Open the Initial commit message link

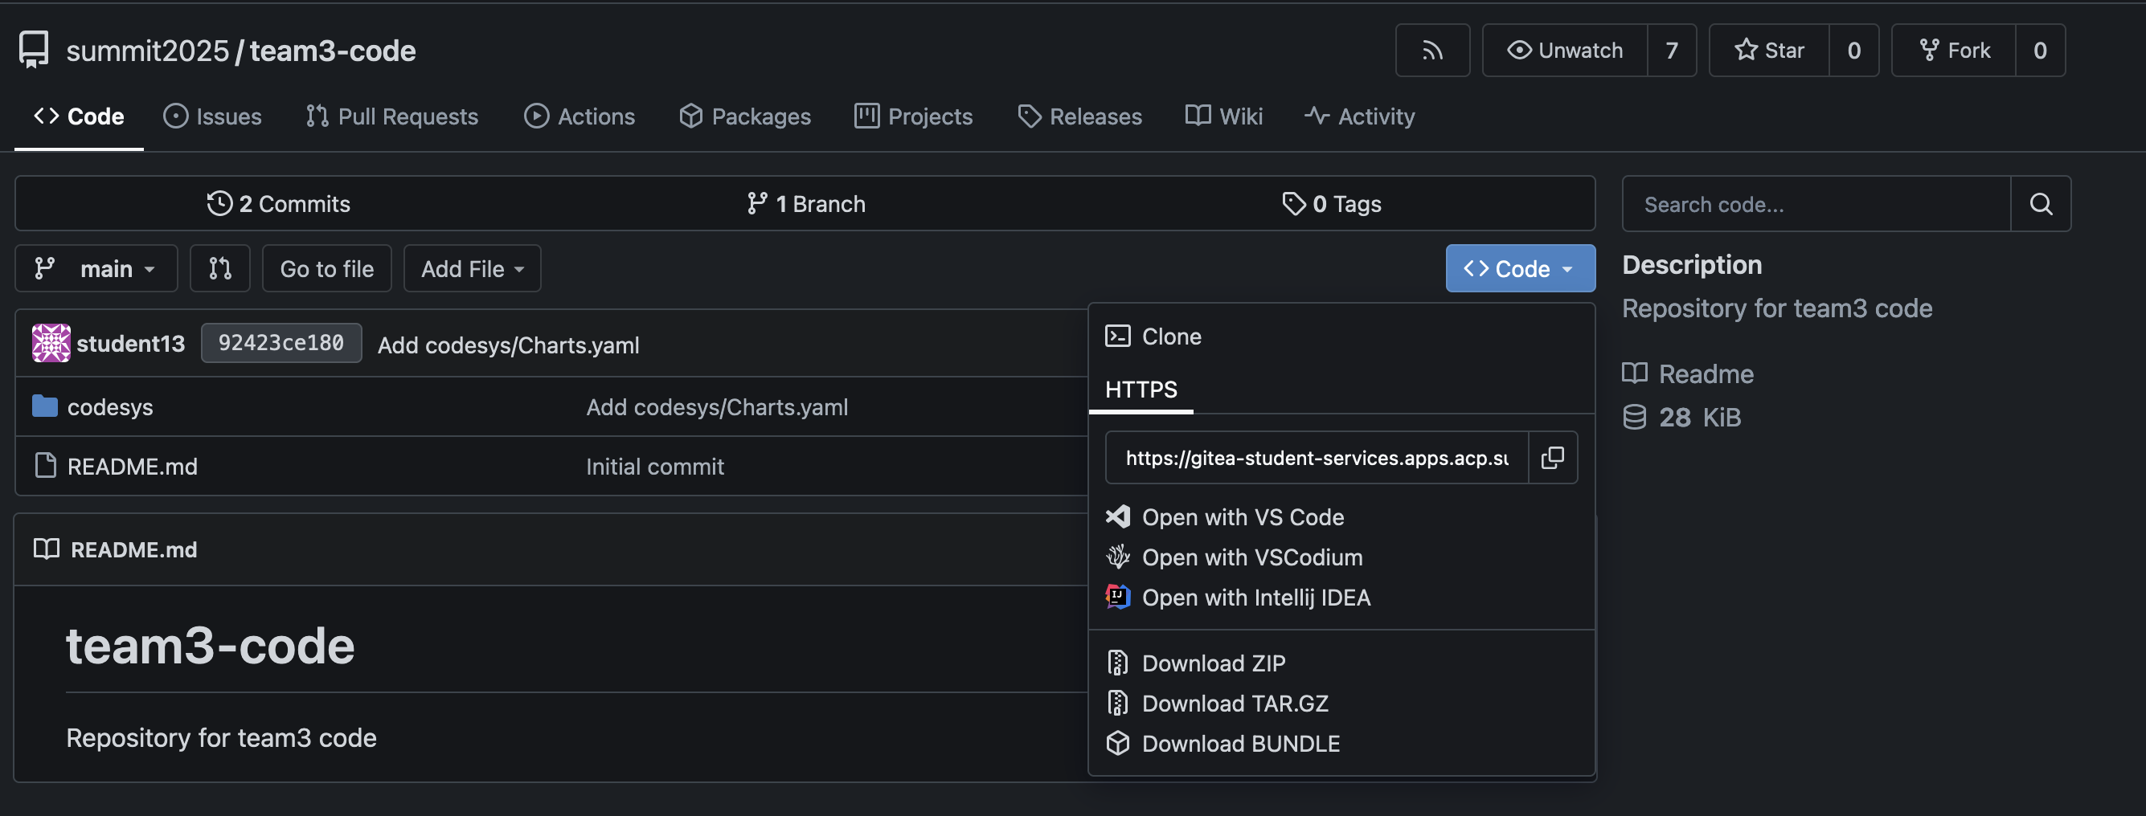pyautogui.click(x=655, y=467)
